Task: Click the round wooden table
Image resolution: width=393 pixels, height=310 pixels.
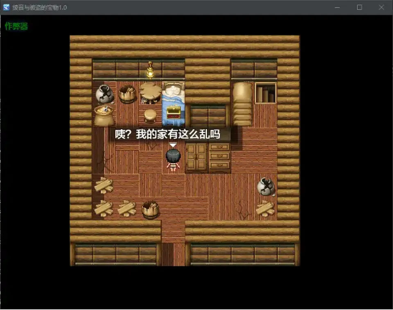Action: (150, 93)
